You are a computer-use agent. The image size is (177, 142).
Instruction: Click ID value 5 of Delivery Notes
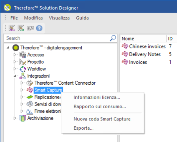click(170, 54)
